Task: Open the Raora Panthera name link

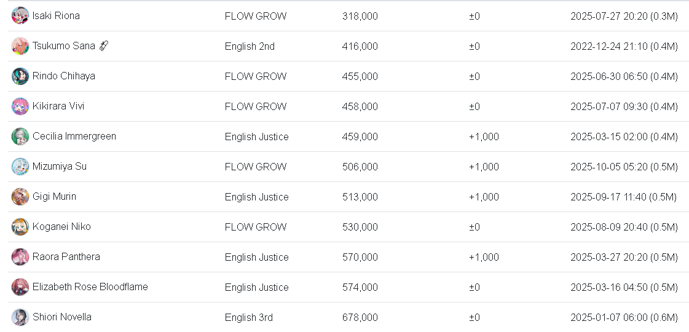Action: coord(66,257)
